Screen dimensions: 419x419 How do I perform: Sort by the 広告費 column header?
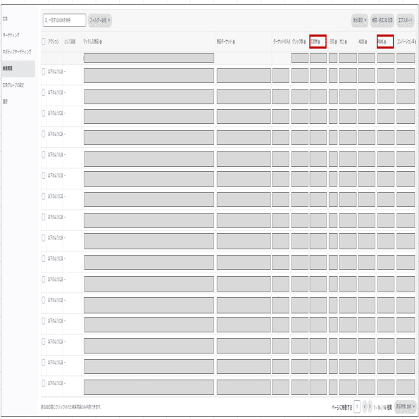coord(314,42)
